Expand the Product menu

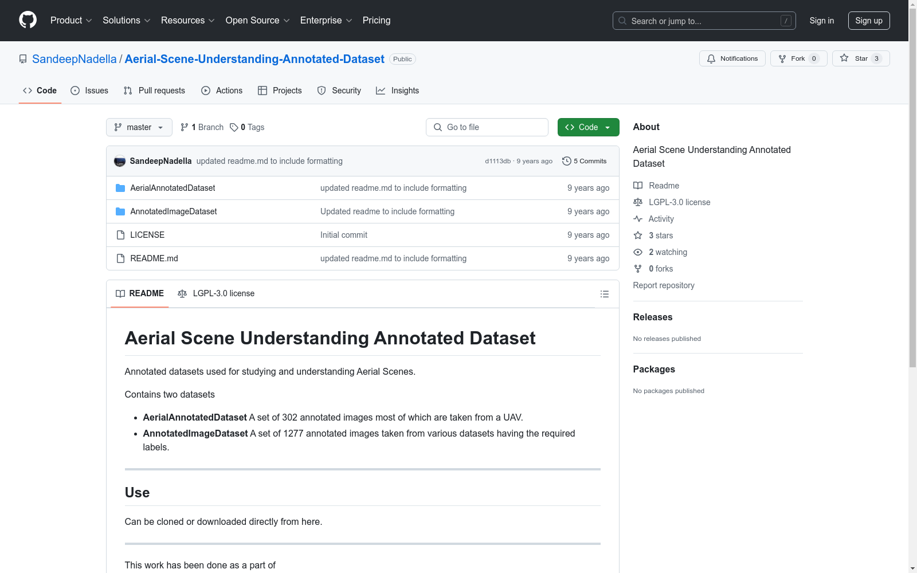(71, 21)
